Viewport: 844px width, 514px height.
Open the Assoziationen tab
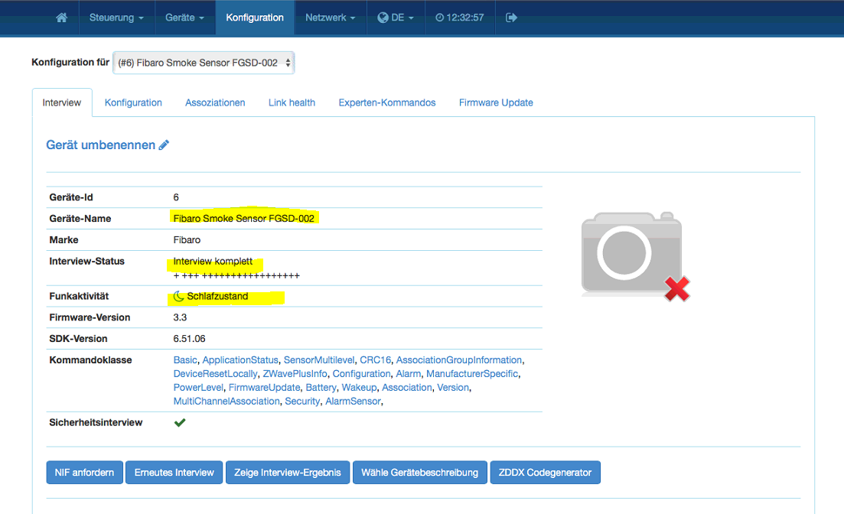[215, 102]
